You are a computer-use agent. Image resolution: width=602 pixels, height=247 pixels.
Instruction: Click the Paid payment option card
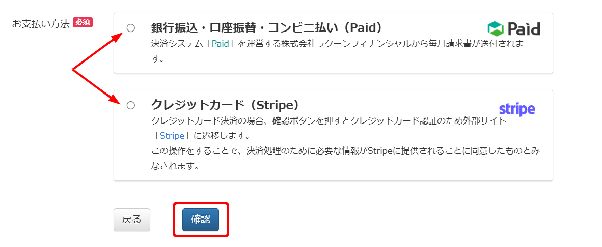click(x=333, y=43)
